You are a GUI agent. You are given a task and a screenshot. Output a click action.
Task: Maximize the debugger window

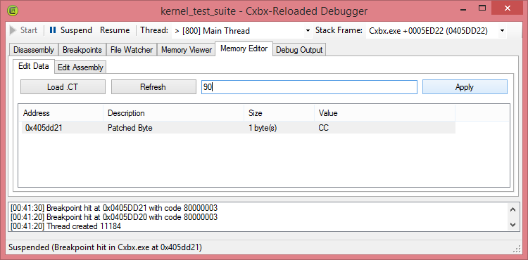(482, 8)
